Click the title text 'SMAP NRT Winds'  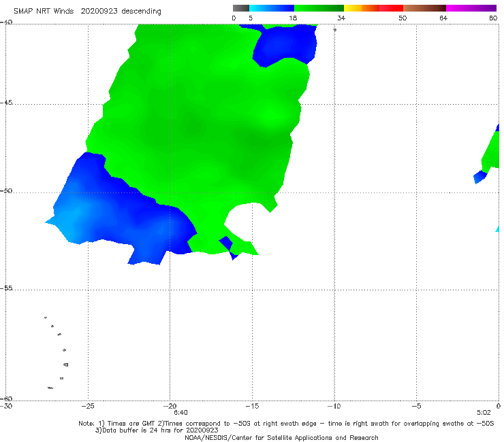(x=44, y=12)
